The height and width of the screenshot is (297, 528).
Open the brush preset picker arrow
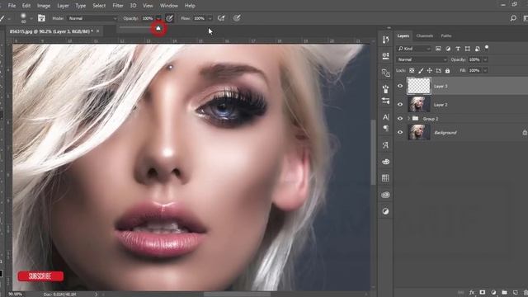tap(31, 18)
